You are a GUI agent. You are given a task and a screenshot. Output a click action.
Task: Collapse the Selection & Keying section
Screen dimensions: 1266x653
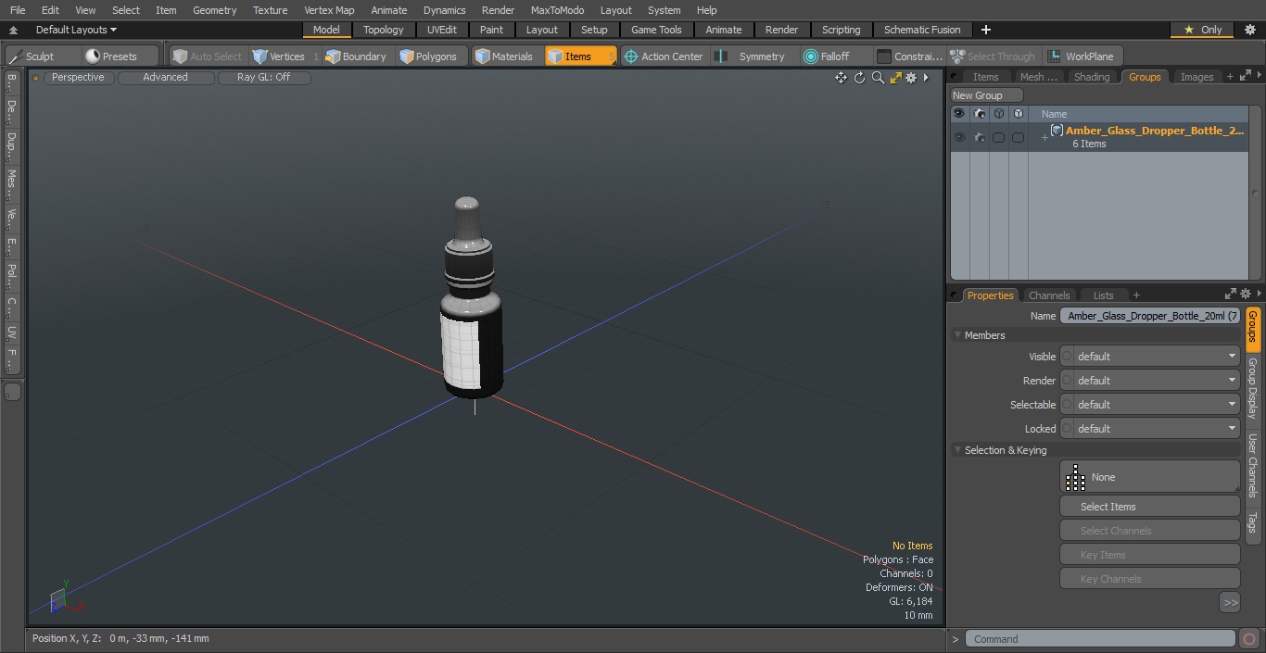tap(957, 450)
